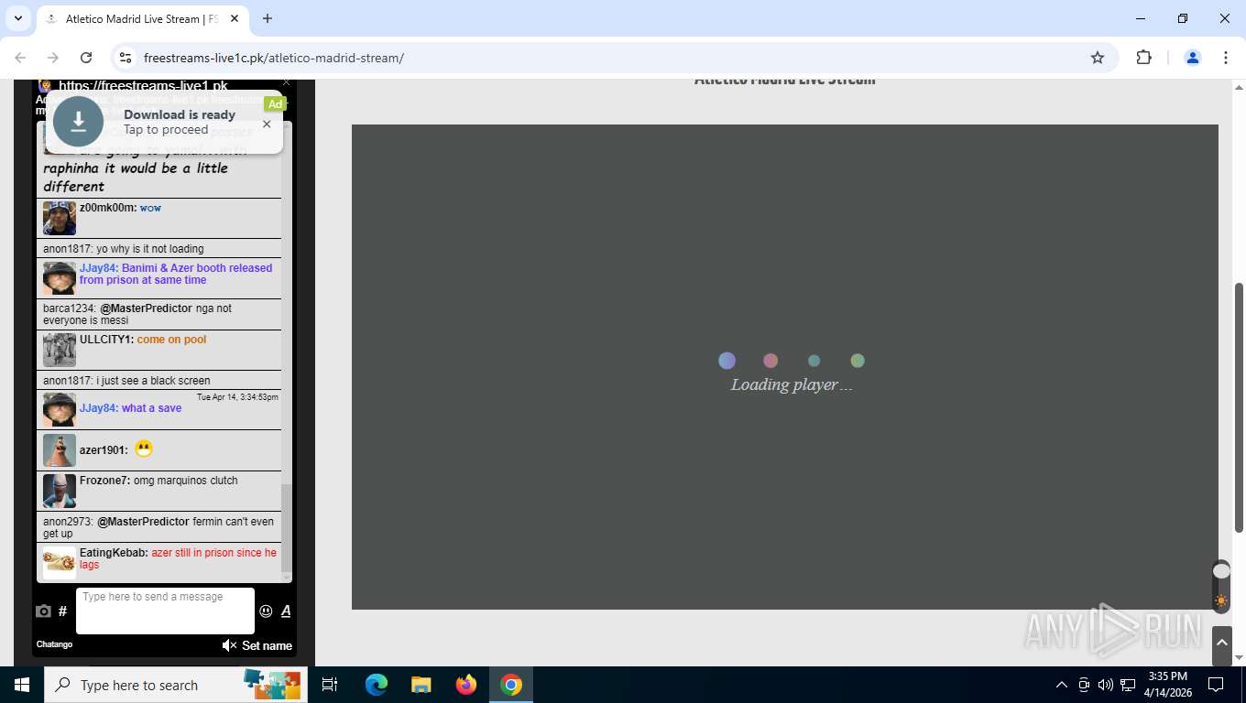The width and height of the screenshot is (1246, 703).
Task: Click the username ULLCITY1
Action: [106, 340]
